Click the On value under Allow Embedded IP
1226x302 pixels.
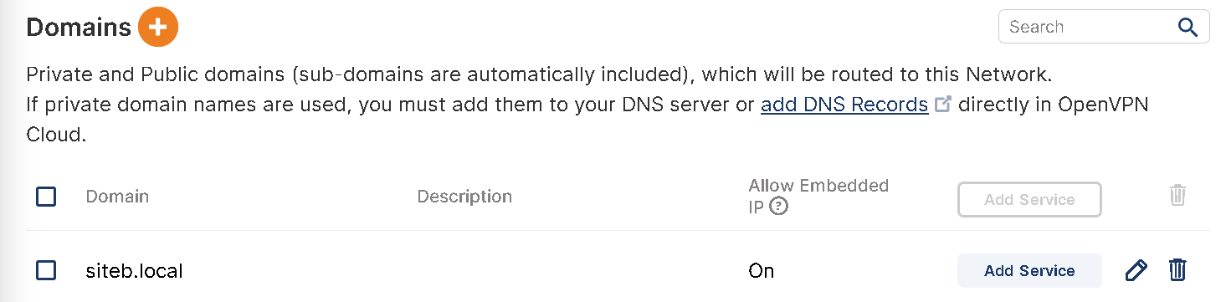[762, 271]
